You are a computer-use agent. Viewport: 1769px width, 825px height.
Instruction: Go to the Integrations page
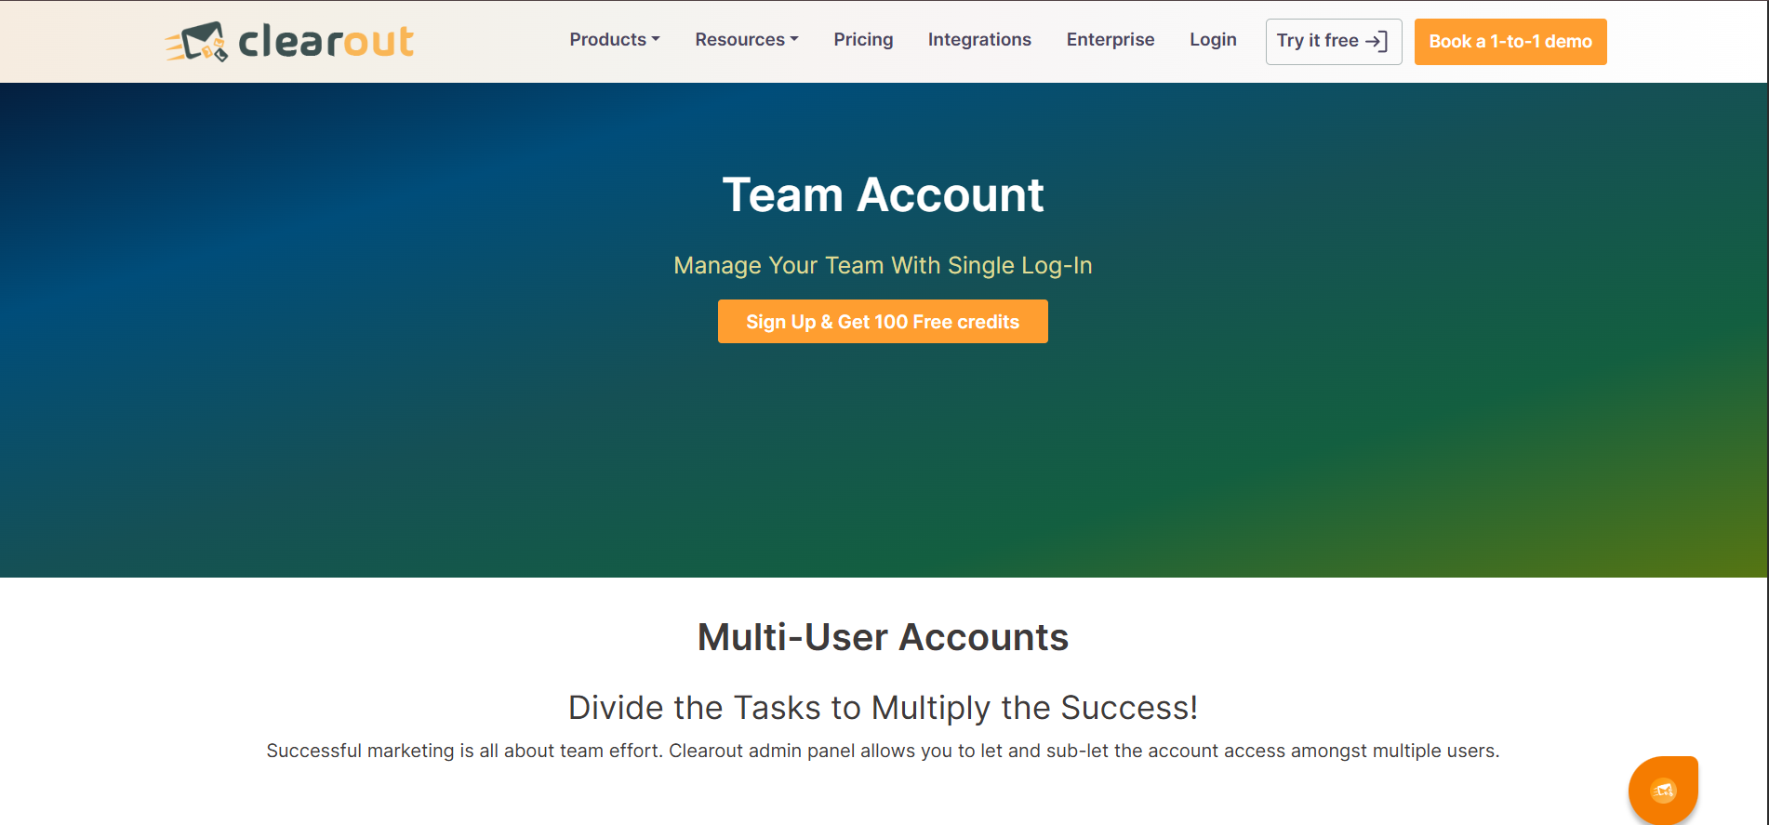click(x=979, y=40)
